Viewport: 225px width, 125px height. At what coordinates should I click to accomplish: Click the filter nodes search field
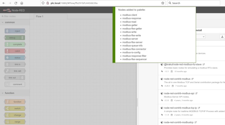(x=15, y=16)
